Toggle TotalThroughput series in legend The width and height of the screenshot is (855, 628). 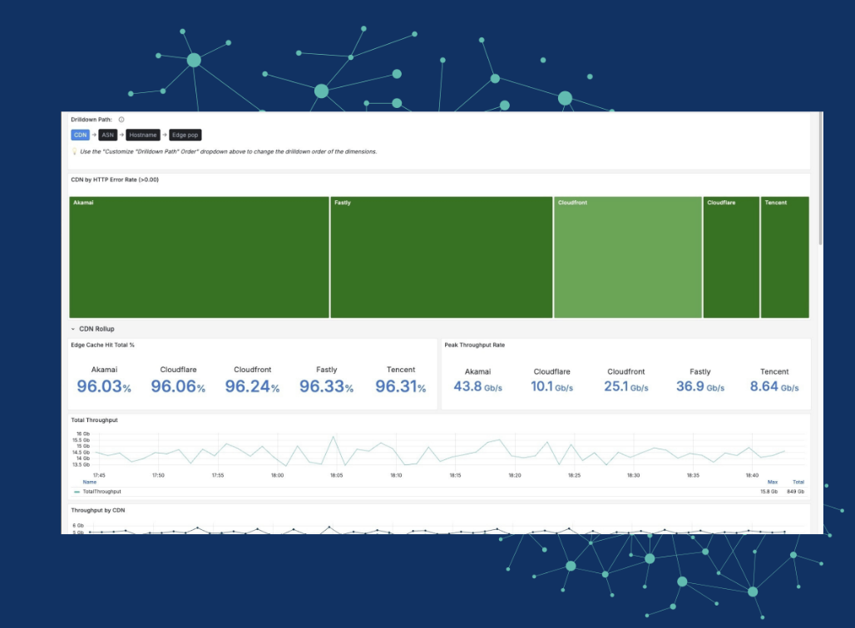(x=101, y=492)
